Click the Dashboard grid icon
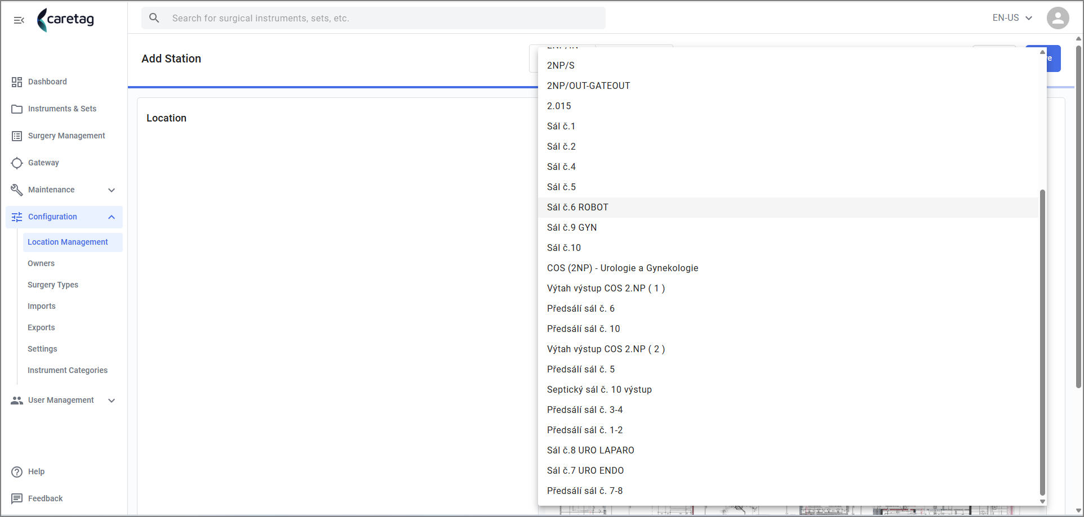 17,82
